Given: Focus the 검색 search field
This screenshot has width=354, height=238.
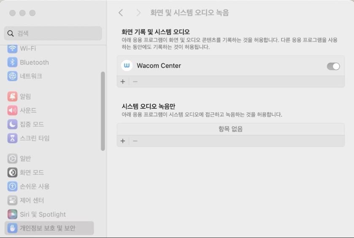Looking at the screenshot, I should 53,33.
